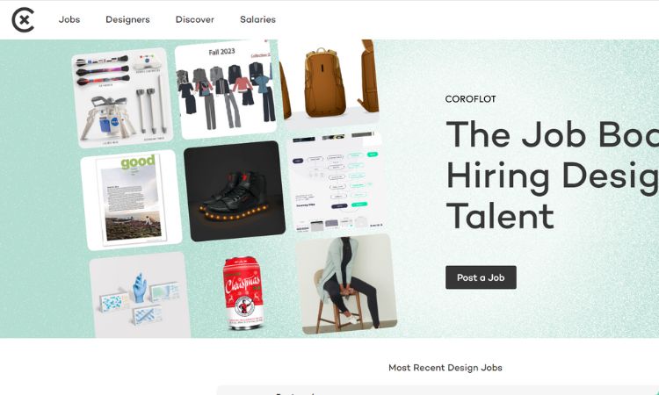
Task: Open the black LED sneaker thumbnail
Action: pos(235,191)
